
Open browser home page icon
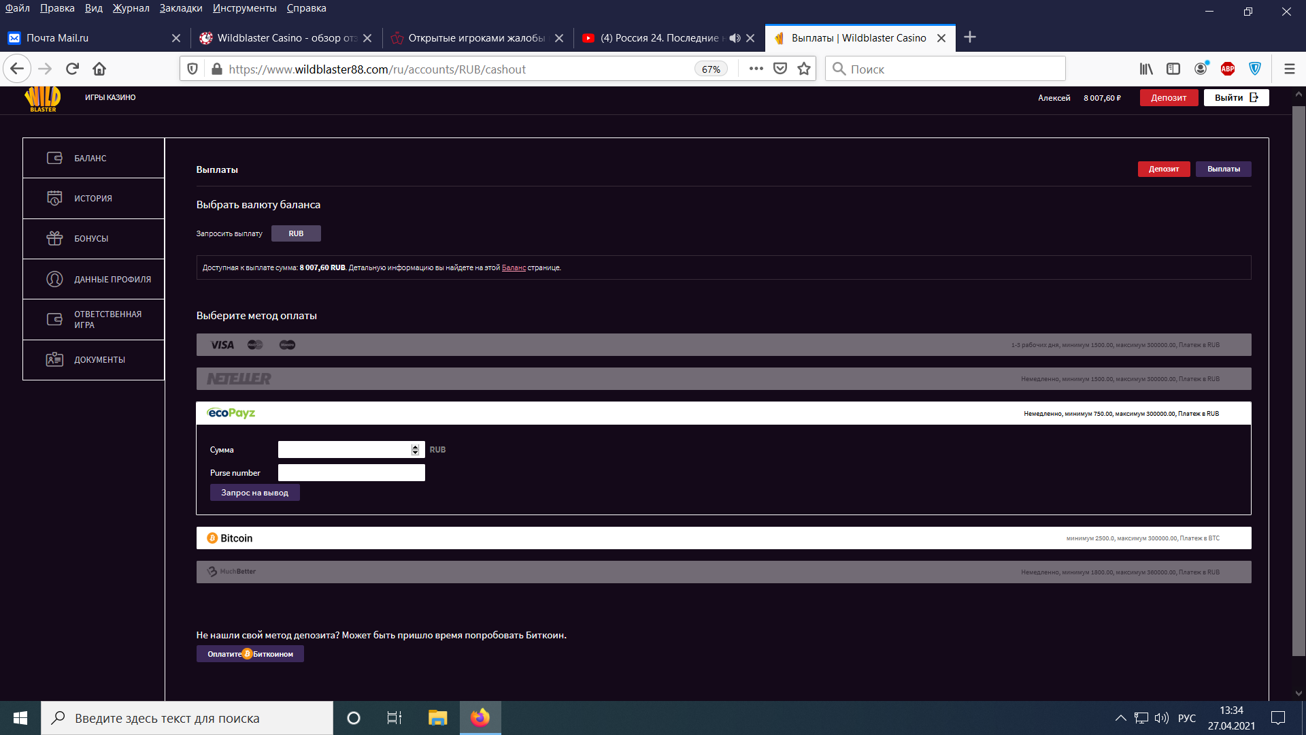pos(99,69)
